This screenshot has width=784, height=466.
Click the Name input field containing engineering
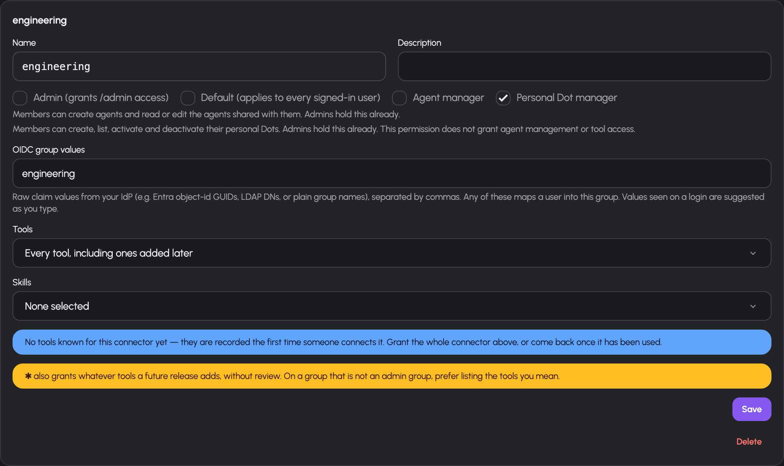(x=199, y=66)
